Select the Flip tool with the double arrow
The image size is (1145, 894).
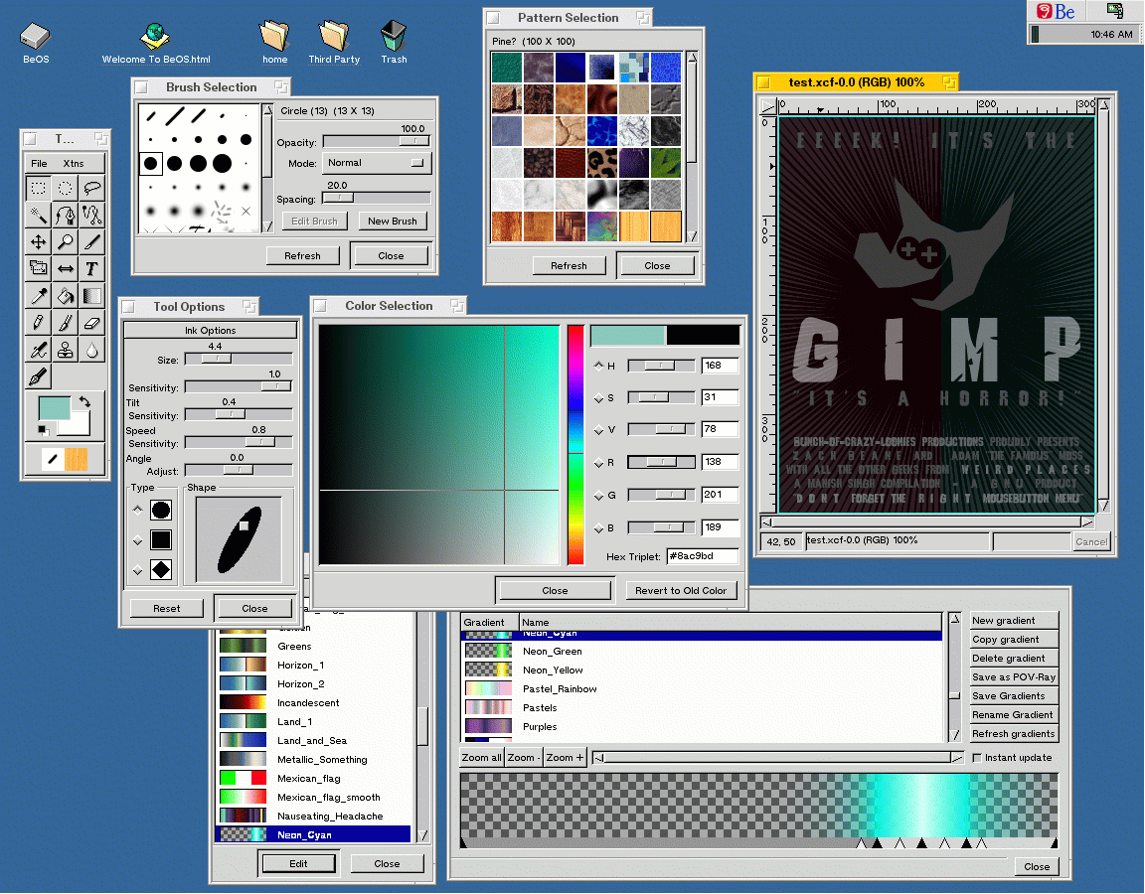65,269
